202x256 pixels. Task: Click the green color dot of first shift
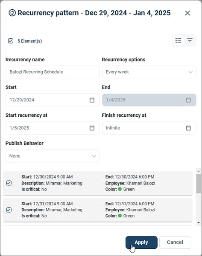pos(120,189)
